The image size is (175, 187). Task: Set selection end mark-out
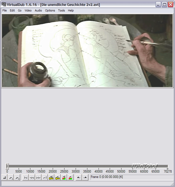85,177
